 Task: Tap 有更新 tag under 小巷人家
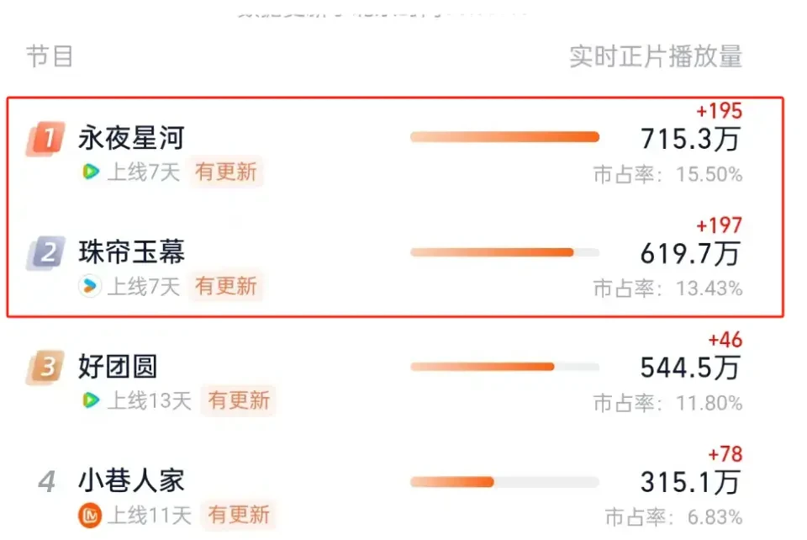(239, 514)
